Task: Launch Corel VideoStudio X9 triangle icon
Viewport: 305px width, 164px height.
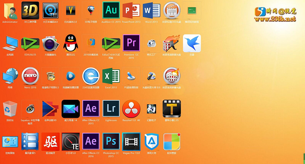Action: (51, 109)
